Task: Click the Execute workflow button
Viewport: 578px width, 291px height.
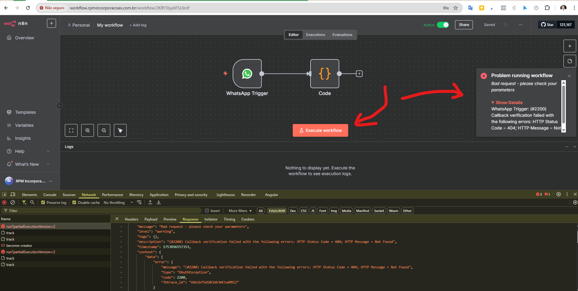Action: coord(321,130)
